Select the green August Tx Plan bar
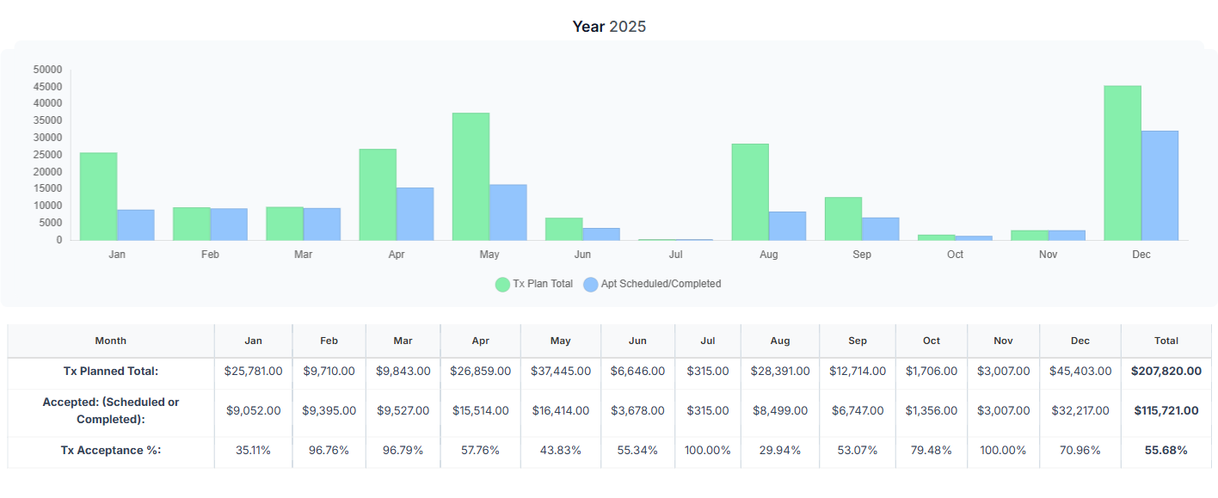The width and height of the screenshot is (1218, 498). click(750, 192)
